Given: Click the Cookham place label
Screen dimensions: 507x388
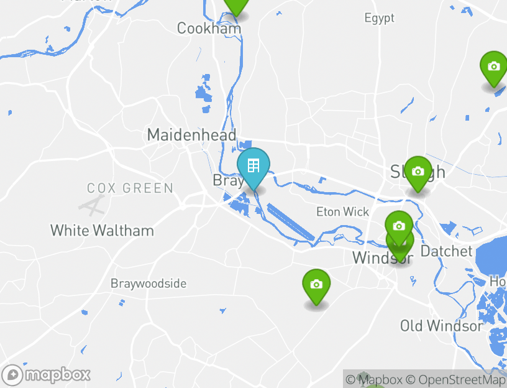Looking at the screenshot, I should click(209, 28).
